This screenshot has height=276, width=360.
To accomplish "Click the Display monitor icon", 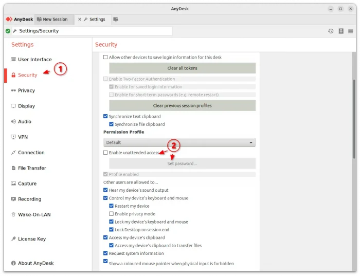I will (13, 106).
